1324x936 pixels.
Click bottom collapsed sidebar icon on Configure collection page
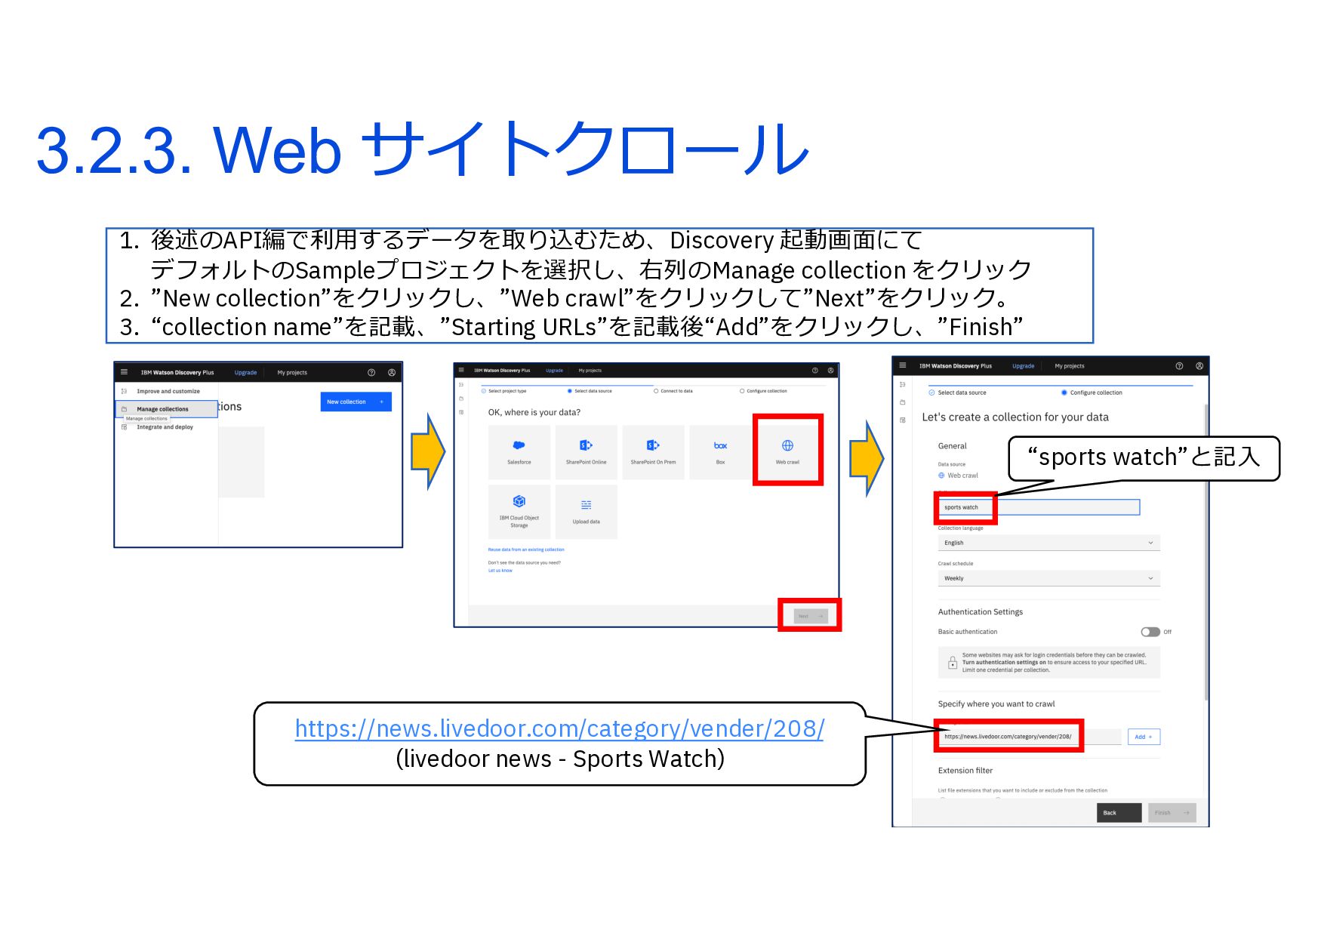(x=902, y=420)
